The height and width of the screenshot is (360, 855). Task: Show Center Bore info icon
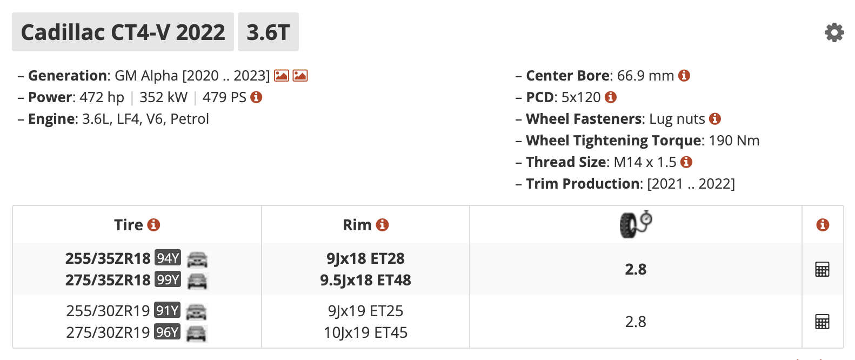(684, 76)
